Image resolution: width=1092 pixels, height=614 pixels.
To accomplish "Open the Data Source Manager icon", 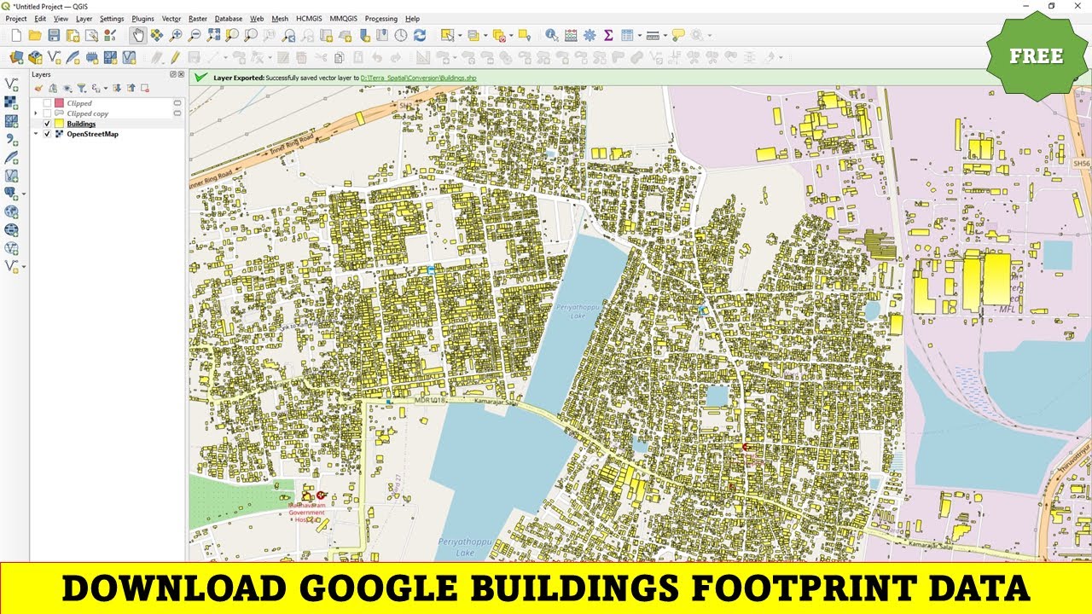I will click(x=16, y=58).
